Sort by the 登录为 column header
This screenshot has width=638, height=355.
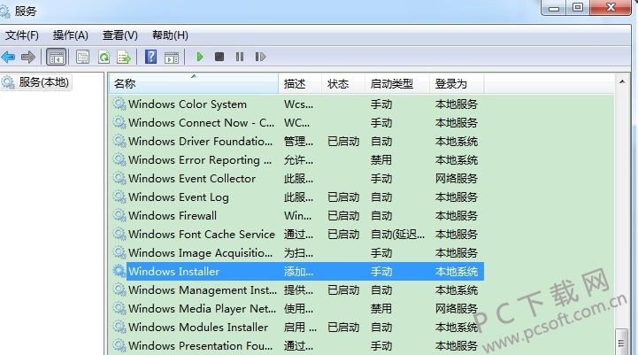point(457,84)
